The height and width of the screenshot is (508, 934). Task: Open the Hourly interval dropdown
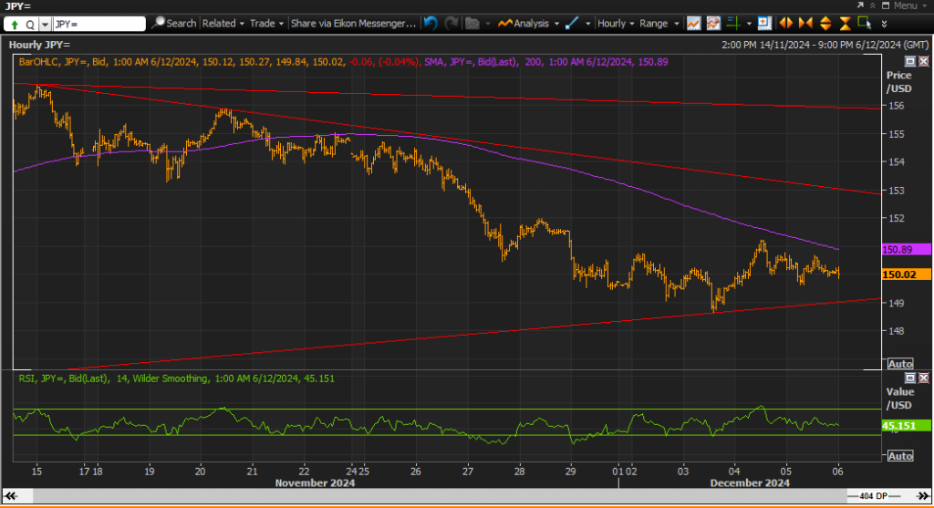[x=616, y=23]
